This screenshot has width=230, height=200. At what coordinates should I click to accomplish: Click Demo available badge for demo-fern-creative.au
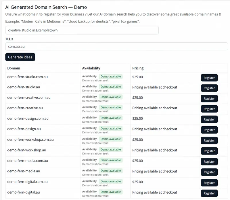pyautogui.click(x=111, y=107)
